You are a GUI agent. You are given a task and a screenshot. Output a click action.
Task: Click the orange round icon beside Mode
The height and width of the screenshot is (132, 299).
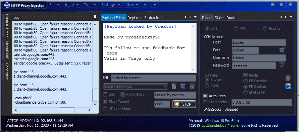click(x=288, y=78)
